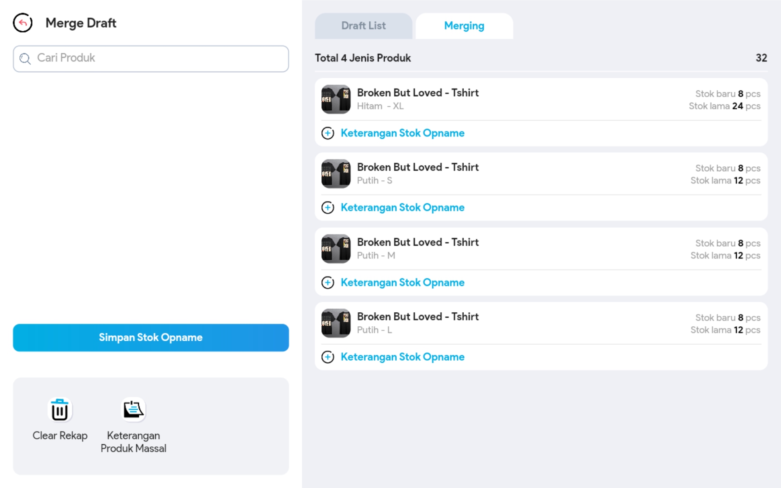781x488 pixels.
Task: Open Keterangan Produk Massal notes icon
Action: (x=133, y=410)
